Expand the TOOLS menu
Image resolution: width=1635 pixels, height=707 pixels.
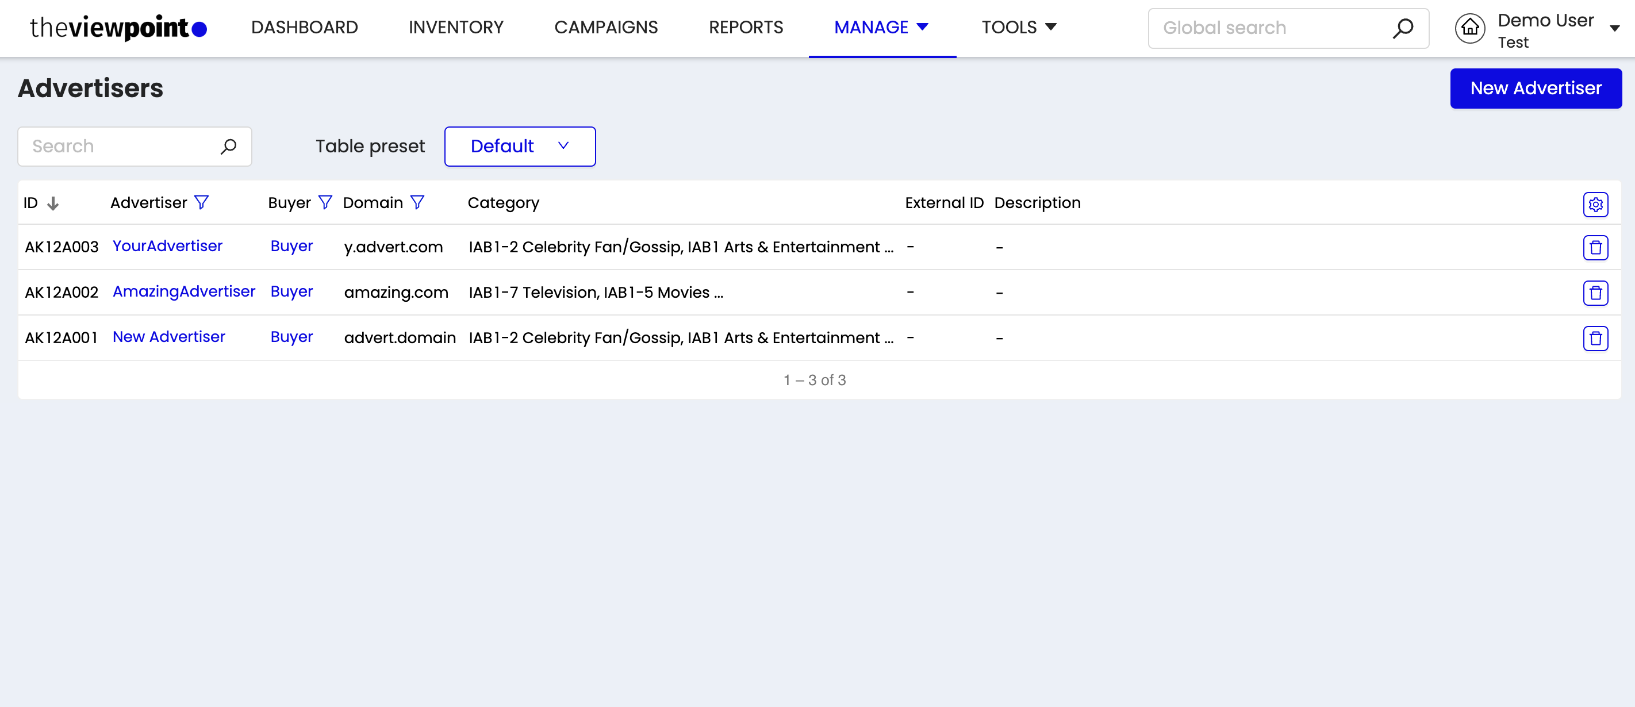pos(1019,27)
